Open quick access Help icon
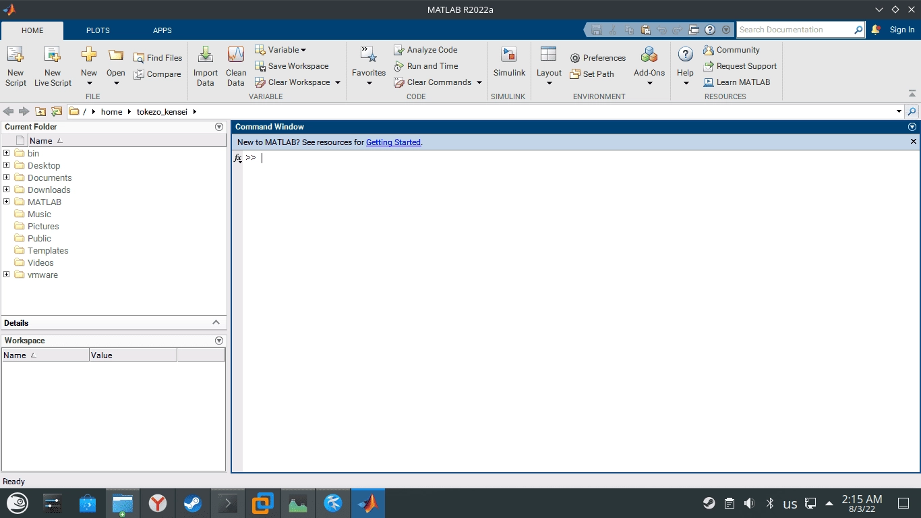 [x=710, y=30]
